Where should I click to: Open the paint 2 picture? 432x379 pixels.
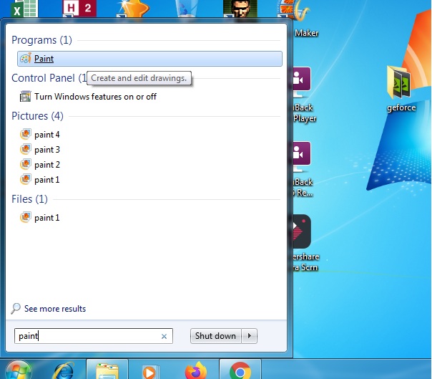46,165
